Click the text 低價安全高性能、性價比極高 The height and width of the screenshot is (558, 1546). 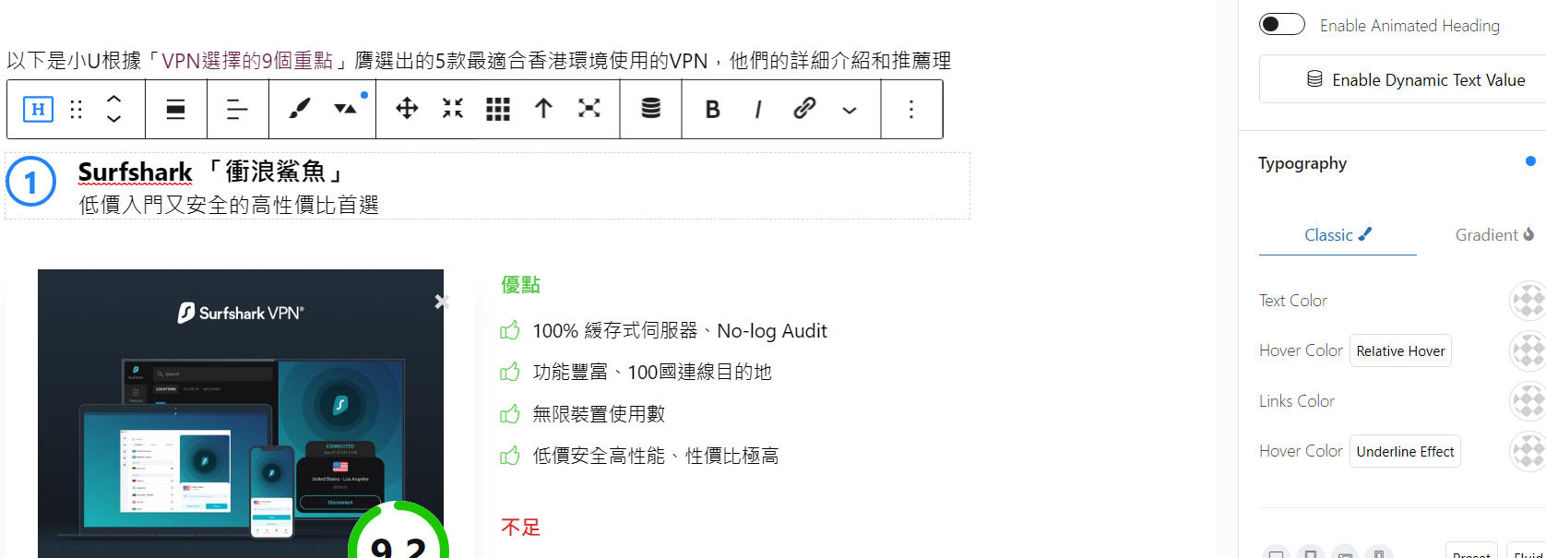coord(656,456)
